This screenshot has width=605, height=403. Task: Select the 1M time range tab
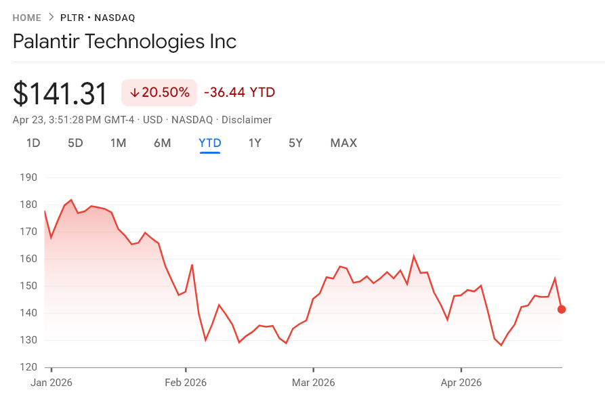point(119,143)
